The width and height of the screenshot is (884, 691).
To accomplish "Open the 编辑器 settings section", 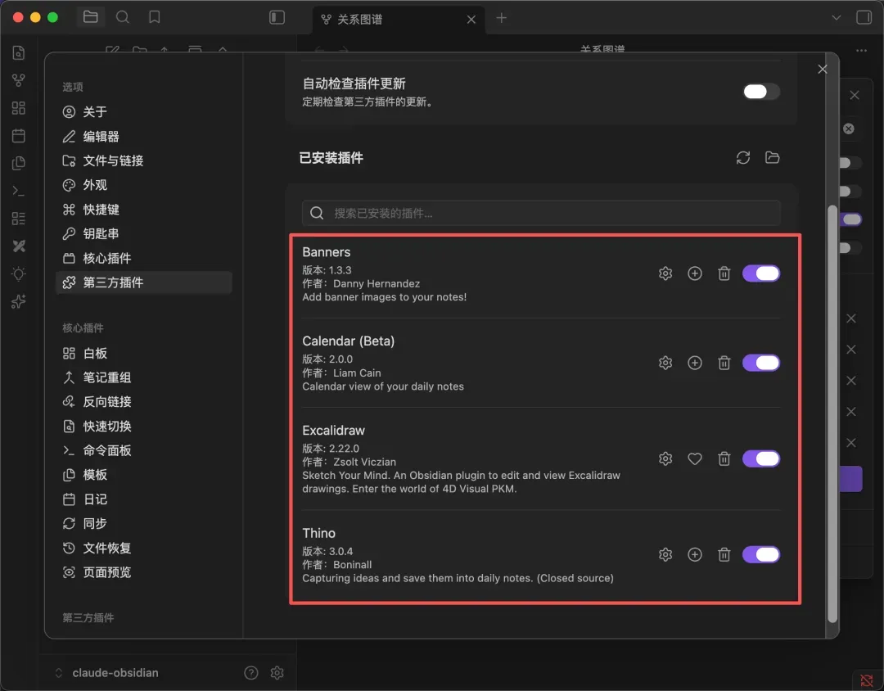I will (144, 136).
